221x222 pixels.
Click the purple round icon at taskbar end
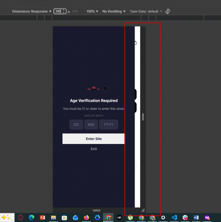(207, 218)
